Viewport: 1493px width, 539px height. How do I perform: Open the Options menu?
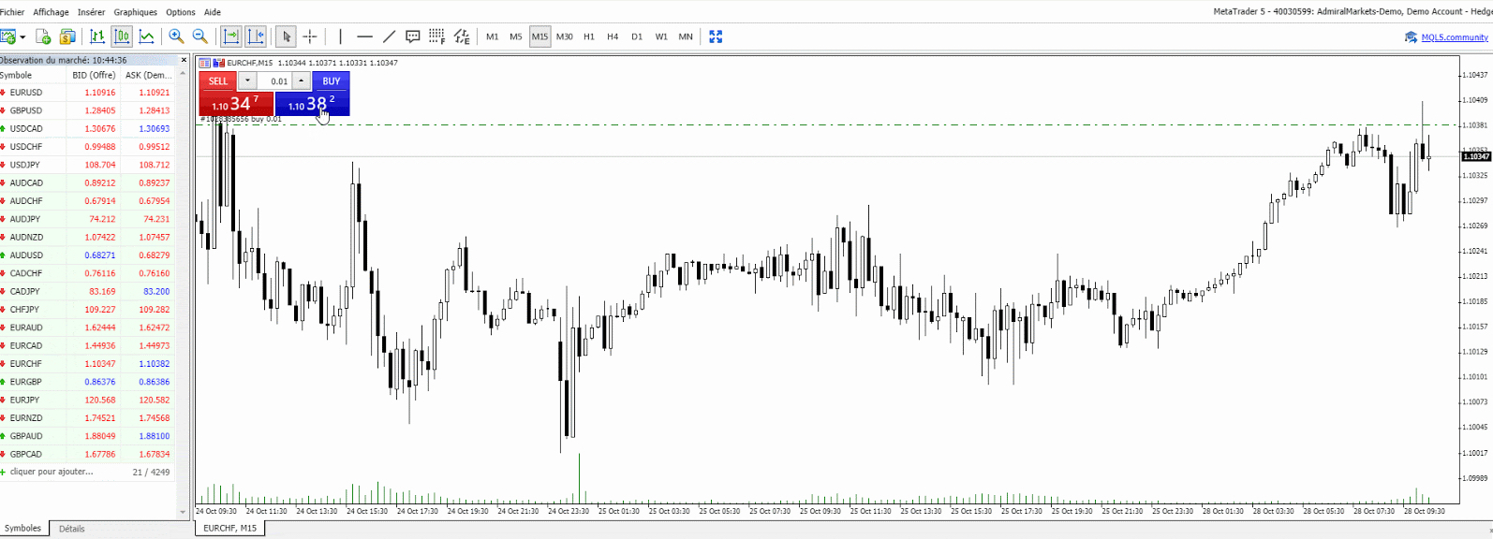click(181, 12)
